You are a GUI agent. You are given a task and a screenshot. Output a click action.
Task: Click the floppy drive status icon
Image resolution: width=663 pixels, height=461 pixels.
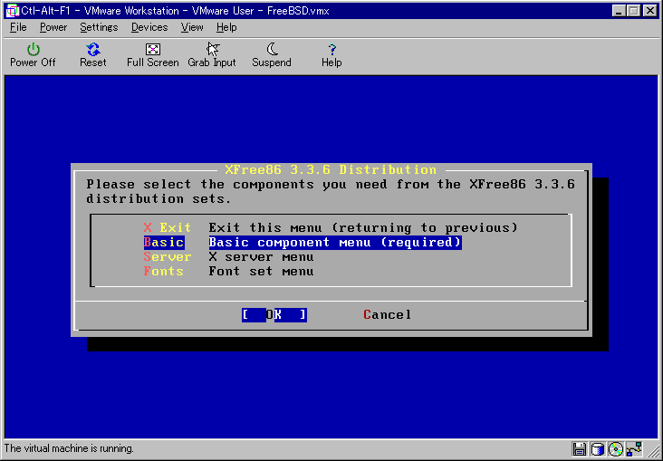click(580, 449)
